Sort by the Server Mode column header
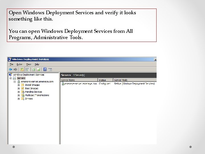Screen dimensions: 205x154 (x=135, y=80)
